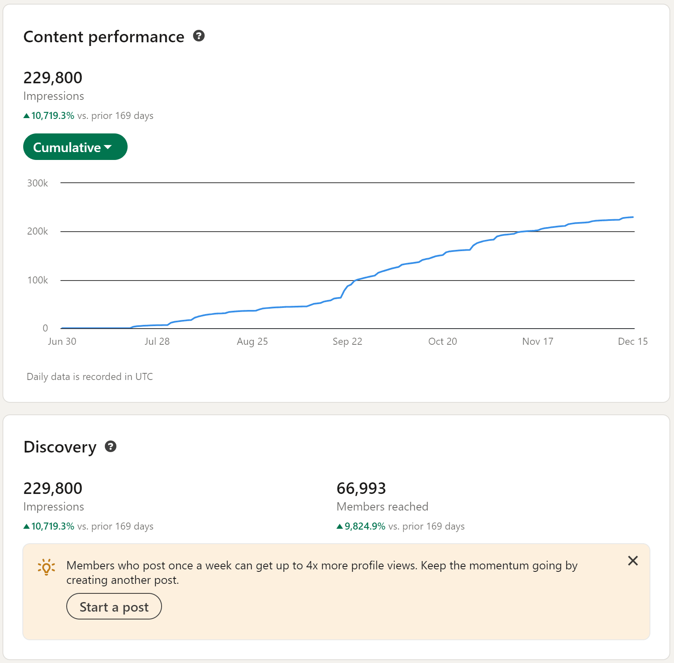Click the Nov 17 date label
Image resolution: width=674 pixels, height=663 pixels.
point(537,341)
